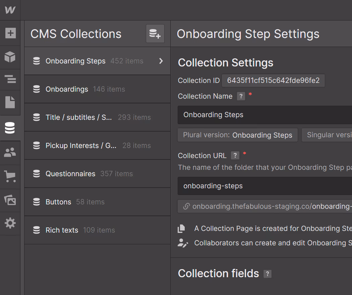Open the Pages panel

[10, 102]
